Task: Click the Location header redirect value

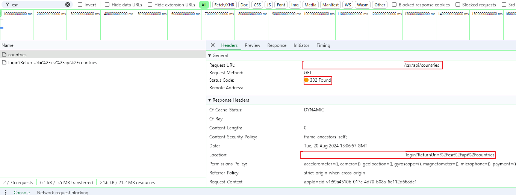Action: point(450,155)
